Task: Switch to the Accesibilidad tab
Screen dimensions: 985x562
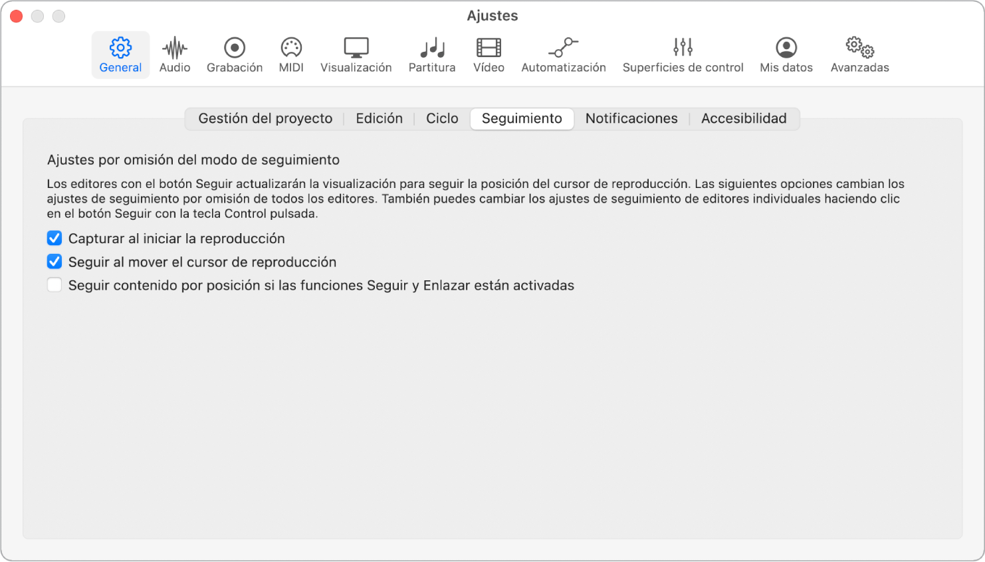Action: (x=743, y=118)
